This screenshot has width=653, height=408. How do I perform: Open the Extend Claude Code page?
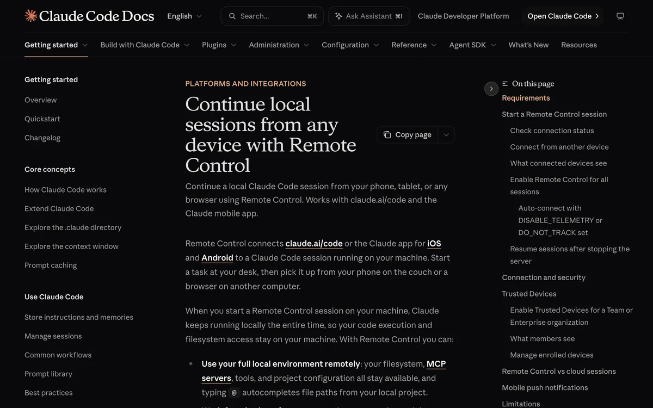(x=59, y=209)
